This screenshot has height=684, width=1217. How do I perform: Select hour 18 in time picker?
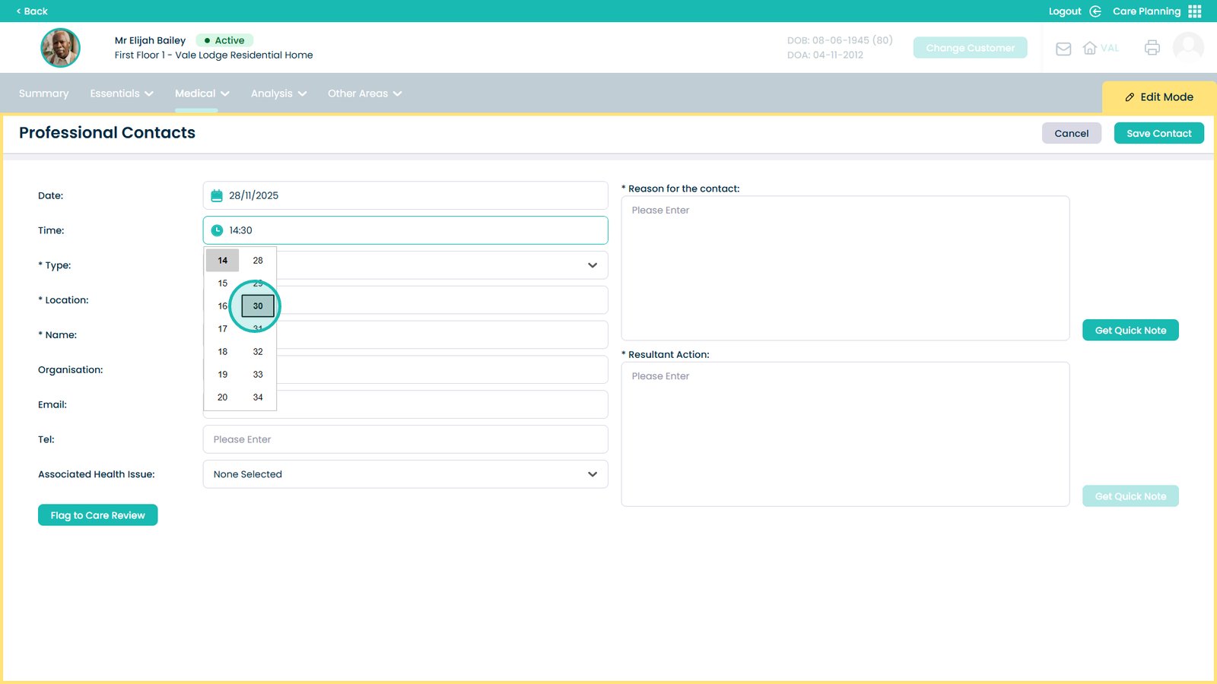tap(222, 352)
